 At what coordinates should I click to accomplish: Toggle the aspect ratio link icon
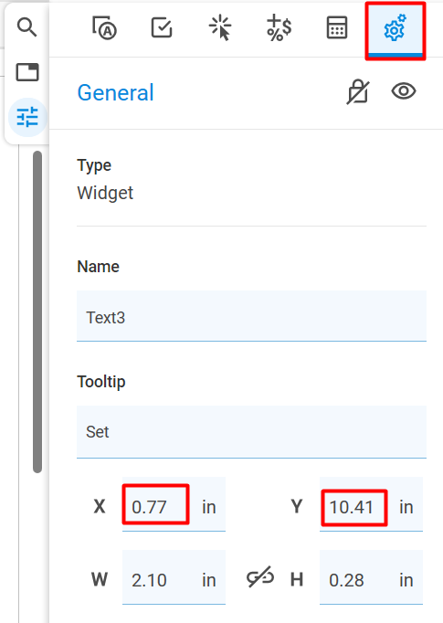(x=260, y=577)
